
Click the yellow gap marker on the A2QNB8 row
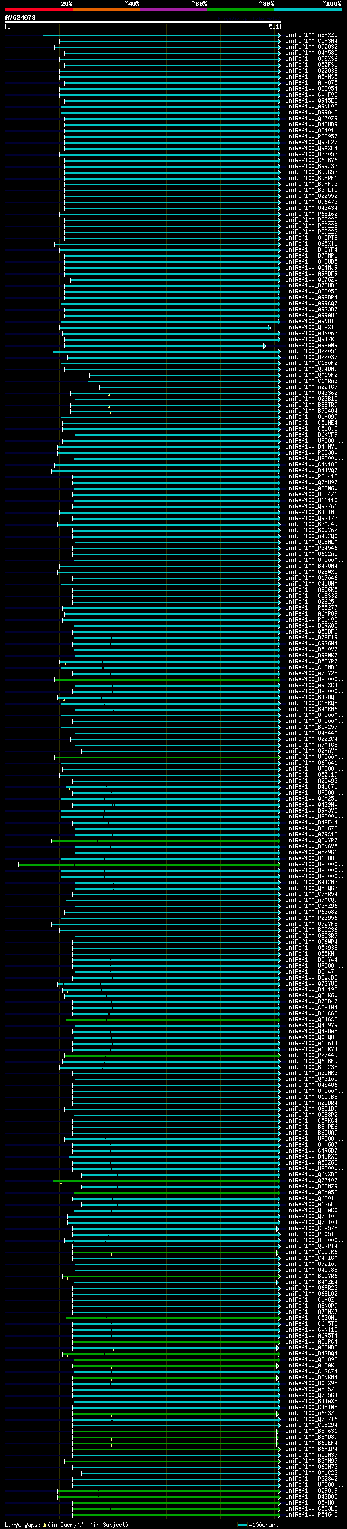point(113,1349)
